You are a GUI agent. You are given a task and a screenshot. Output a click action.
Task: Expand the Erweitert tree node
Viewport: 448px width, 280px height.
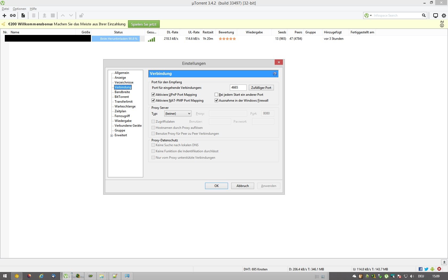tap(112, 135)
